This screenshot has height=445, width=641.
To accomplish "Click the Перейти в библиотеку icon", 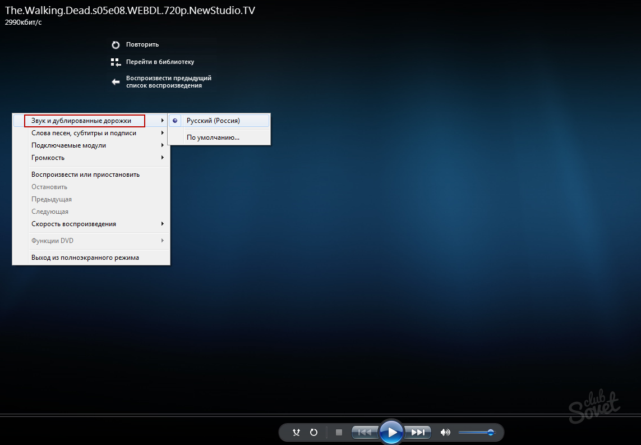I will [x=116, y=62].
